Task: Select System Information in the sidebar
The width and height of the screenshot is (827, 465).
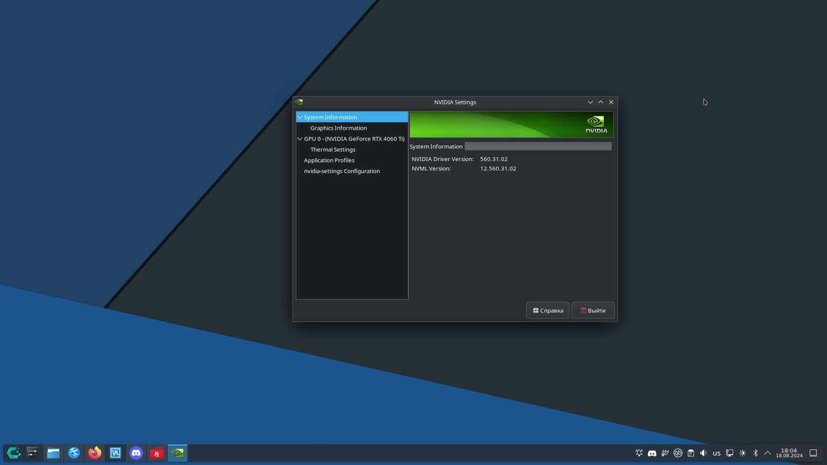Action: pos(352,117)
